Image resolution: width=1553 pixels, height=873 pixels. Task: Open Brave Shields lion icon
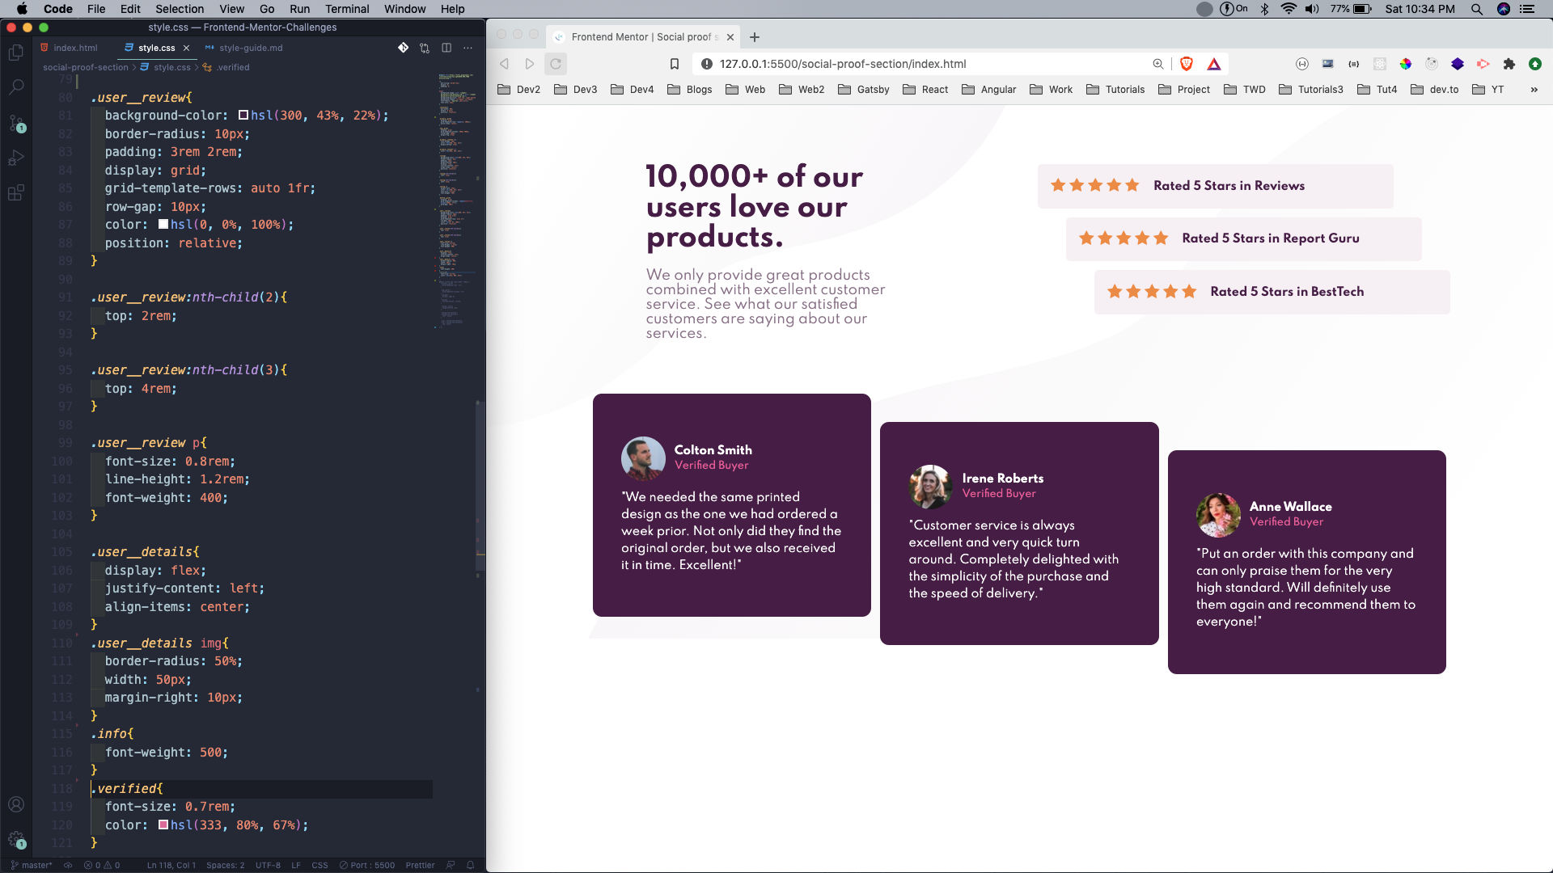tap(1187, 64)
